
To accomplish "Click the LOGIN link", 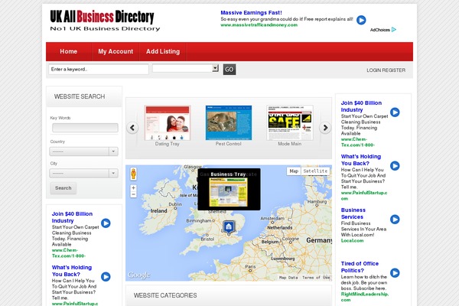I will pos(374,70).
